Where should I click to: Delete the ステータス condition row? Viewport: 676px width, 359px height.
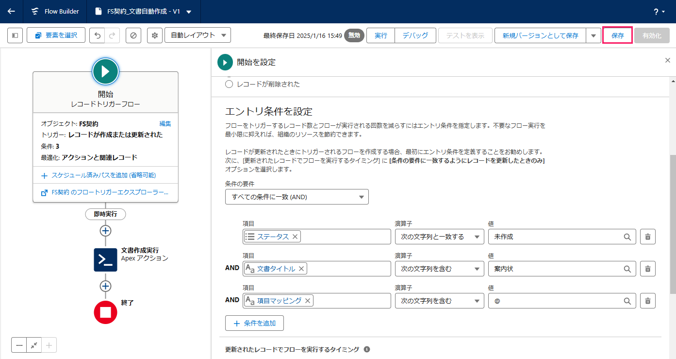pyautogui.click(x=648, y=237)
